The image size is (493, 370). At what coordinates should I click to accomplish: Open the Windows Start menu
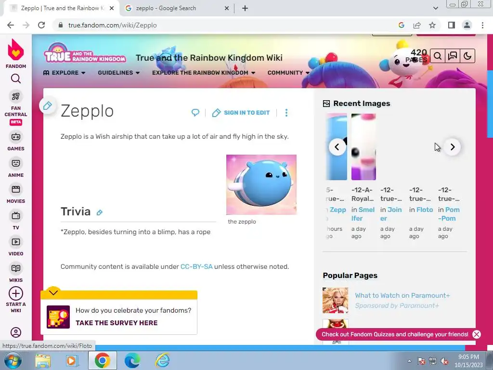(13, 360)
